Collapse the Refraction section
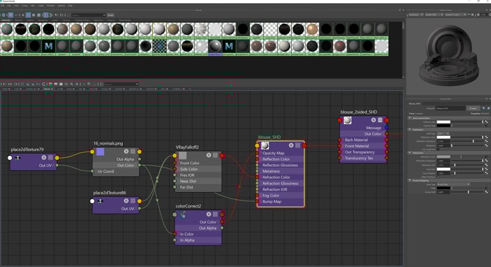This screenshot has width=491, height=267. pyautogui.click(x=410, y=153)
